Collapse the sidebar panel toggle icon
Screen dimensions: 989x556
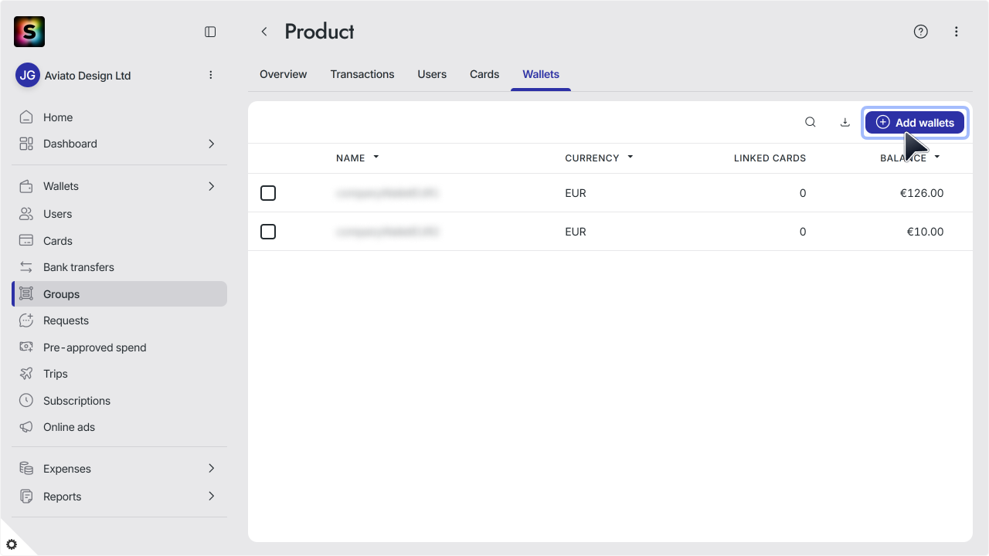click(x=210, y=32)
